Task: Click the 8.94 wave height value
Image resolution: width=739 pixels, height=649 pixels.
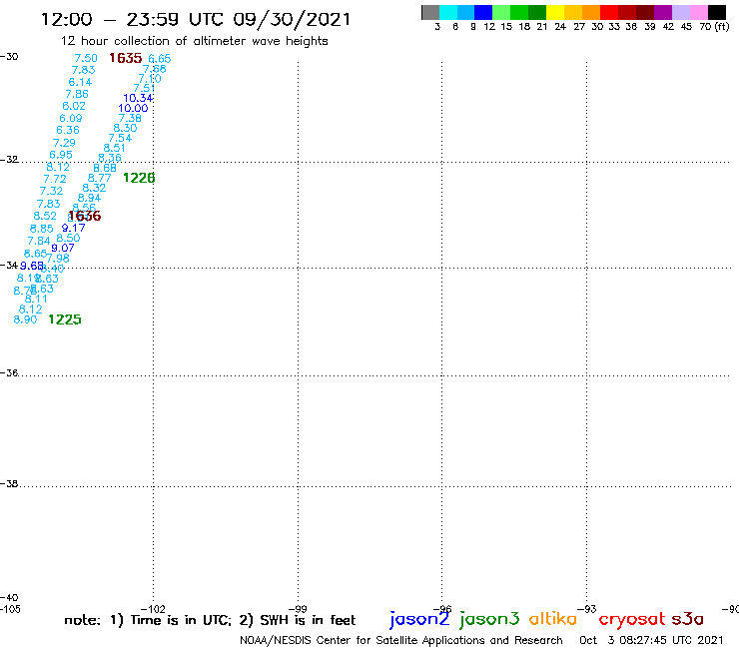Action: pos(90,198)
